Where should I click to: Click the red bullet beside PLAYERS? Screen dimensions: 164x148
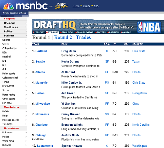[x=96, y=32]
